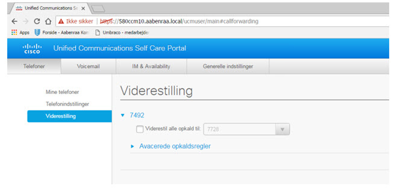Open the 'IM & Availability' tab

(151, 67)
